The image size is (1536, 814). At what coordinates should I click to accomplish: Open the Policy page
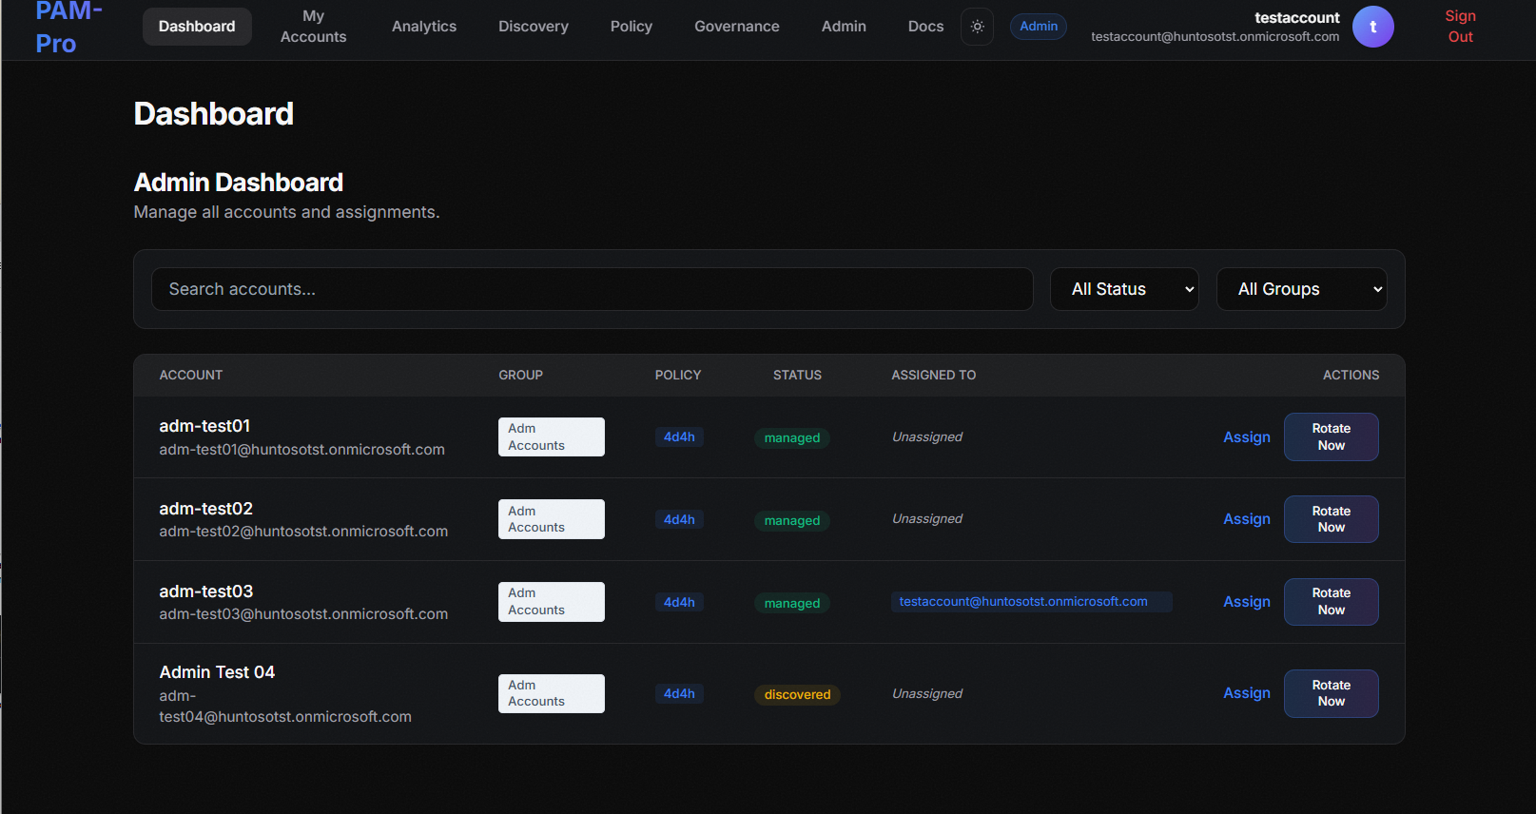tap(632, 27)
